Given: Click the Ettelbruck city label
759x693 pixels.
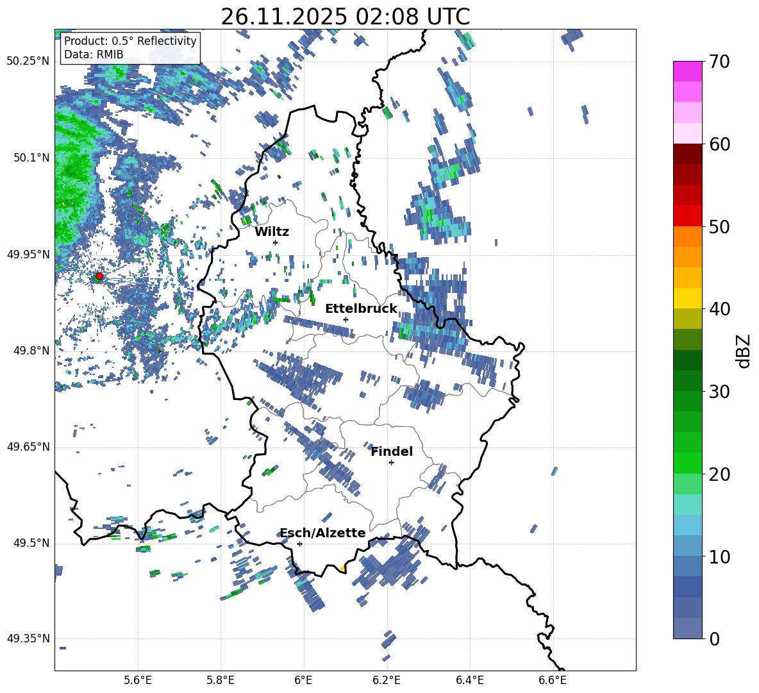Looking at the screenshot, I should (361, 309).
